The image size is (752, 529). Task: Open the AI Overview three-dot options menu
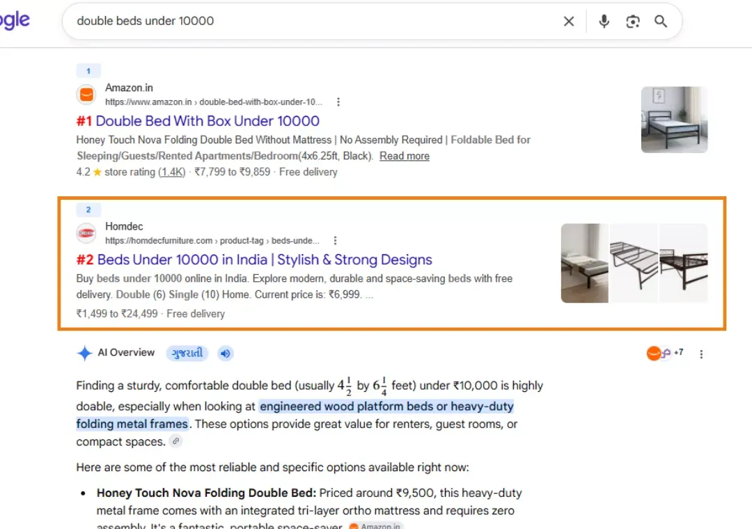point(701,354)
